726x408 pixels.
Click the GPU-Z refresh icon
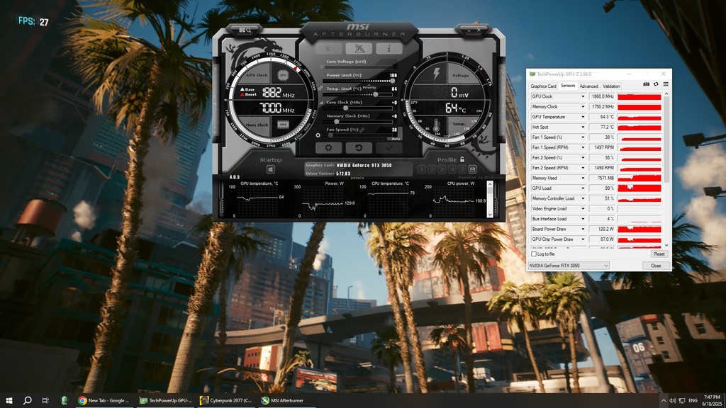click(656, 84)
